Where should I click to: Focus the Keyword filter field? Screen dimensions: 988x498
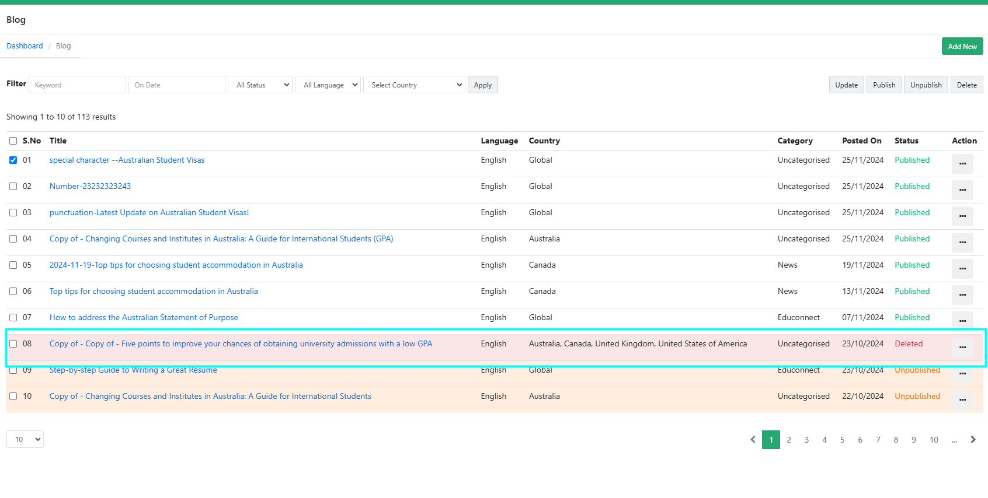pyautogui.click(x=77, y=85)
